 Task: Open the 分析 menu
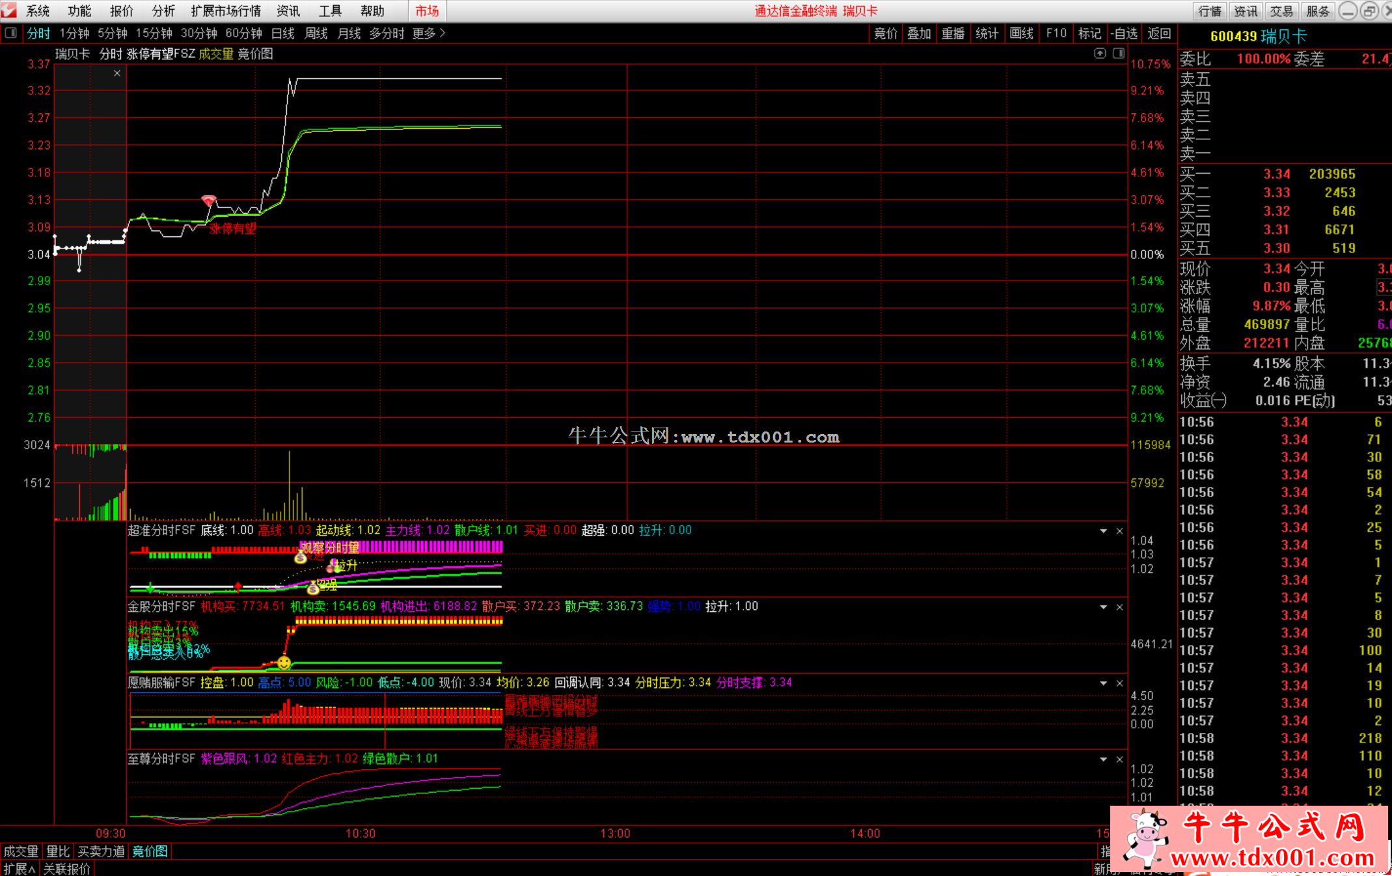(163, 11)
